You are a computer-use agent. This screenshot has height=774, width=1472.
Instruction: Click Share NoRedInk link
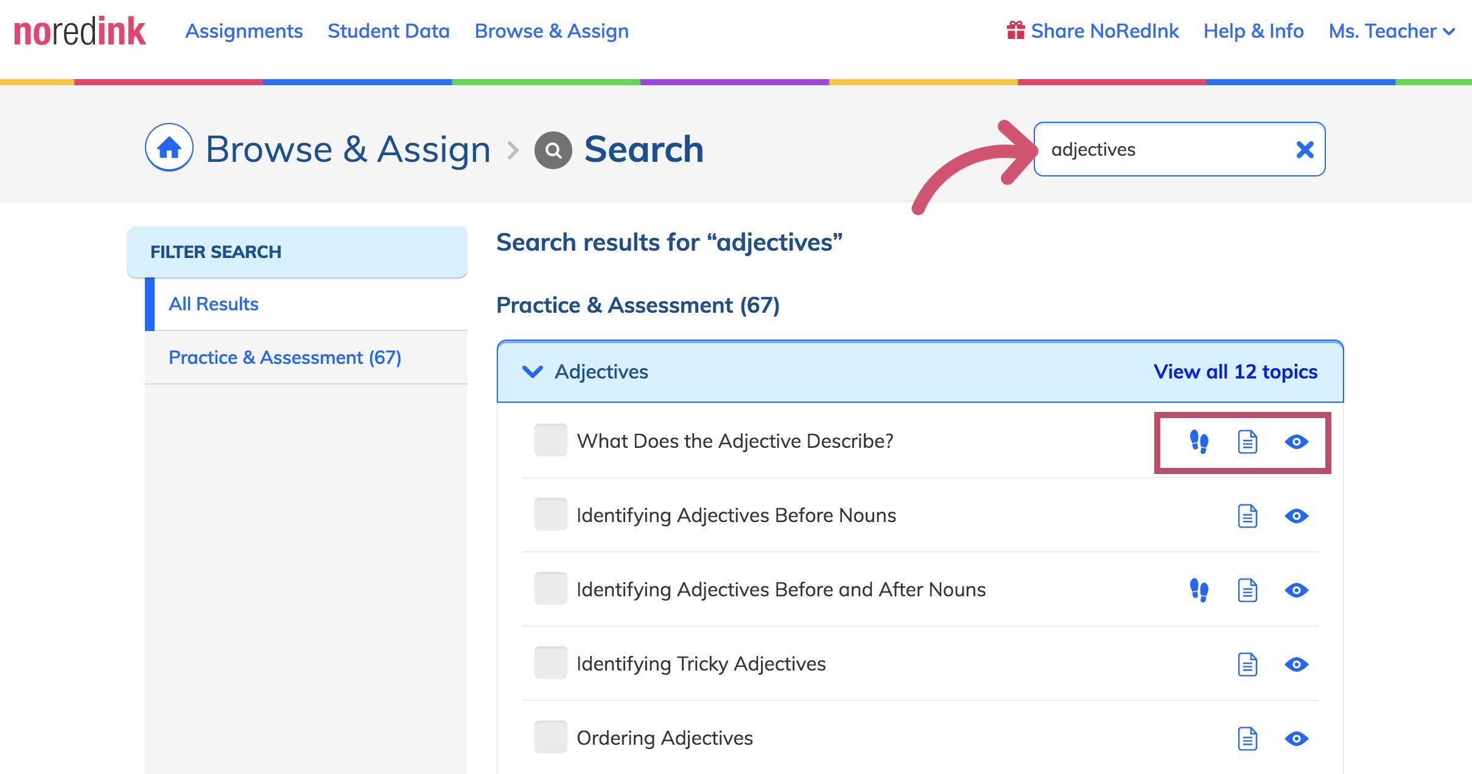(x=1105, y=31)
